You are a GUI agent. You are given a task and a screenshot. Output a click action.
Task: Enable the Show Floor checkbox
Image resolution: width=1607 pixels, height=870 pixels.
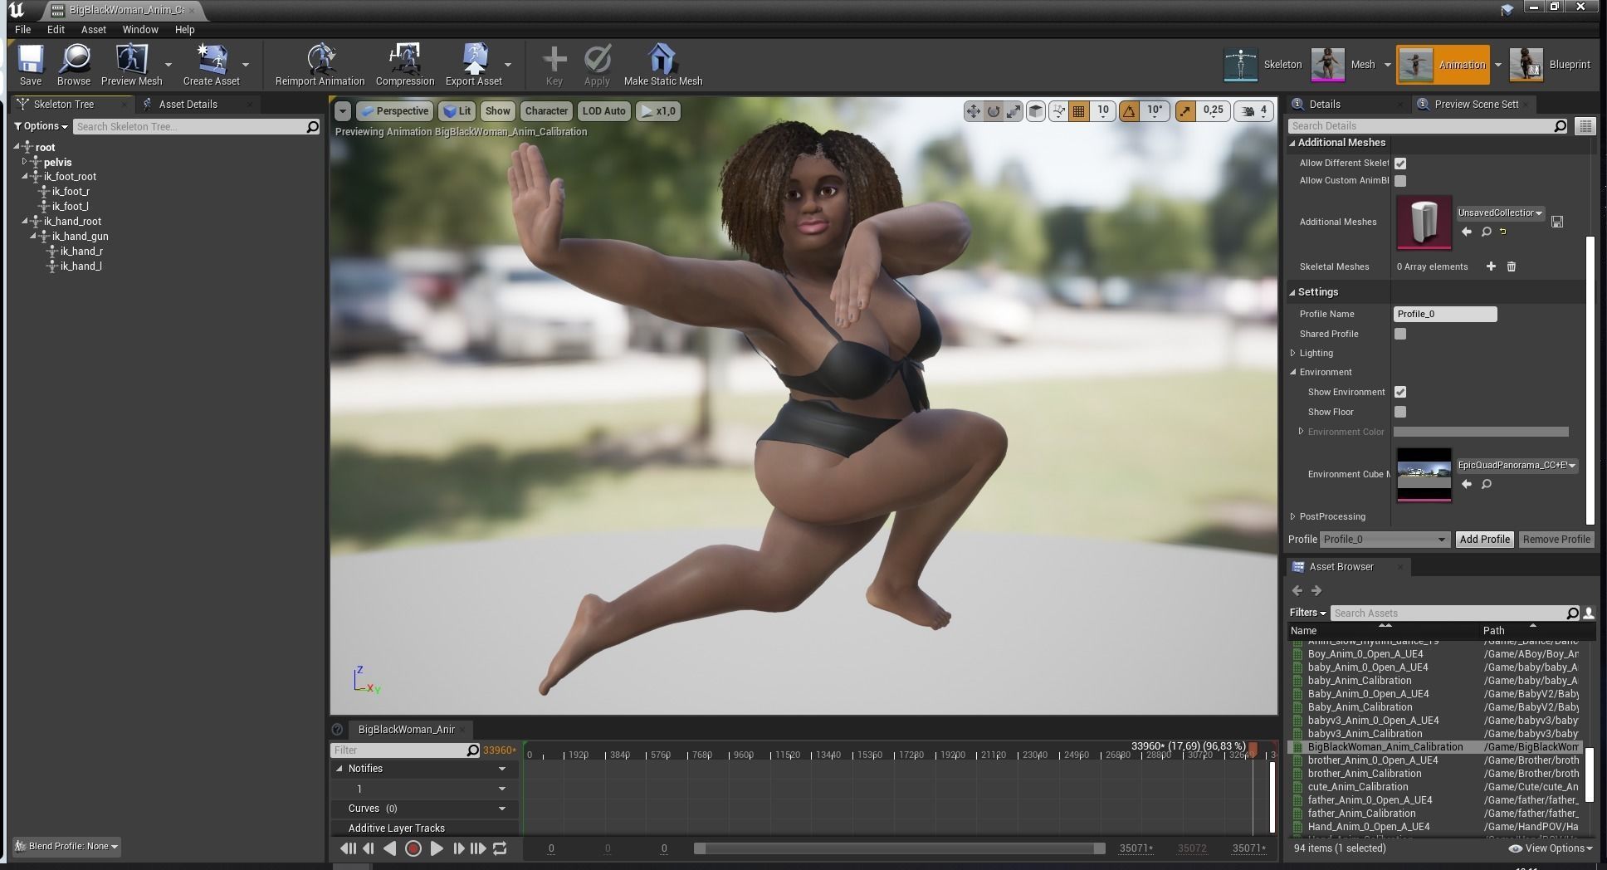[1400, 412]
